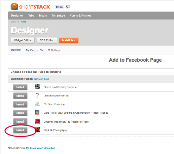174x154 pixels.
Task: Select the Designer Show and Tell name
Action: [56, 96]
